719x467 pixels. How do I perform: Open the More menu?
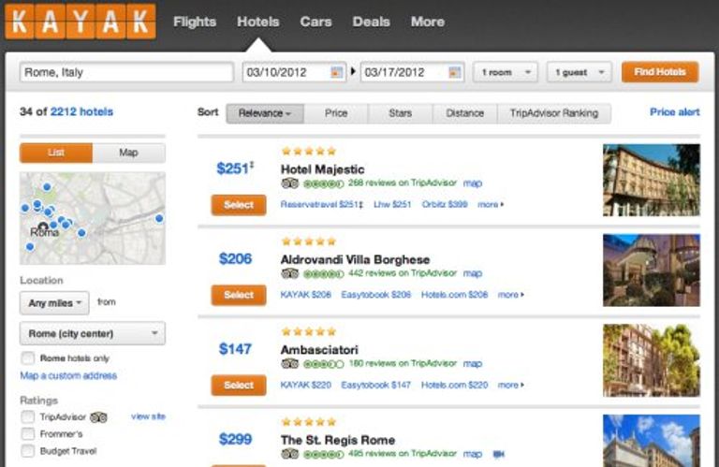427,22
